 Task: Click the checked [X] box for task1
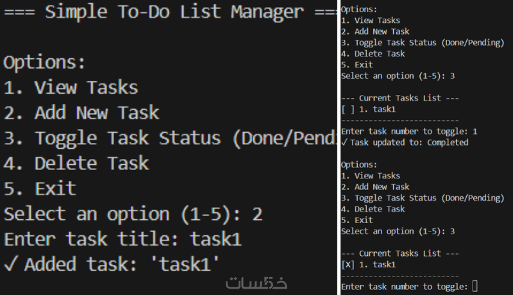348,265
